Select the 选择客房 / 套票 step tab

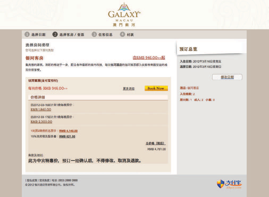click(x=72, y=35)
